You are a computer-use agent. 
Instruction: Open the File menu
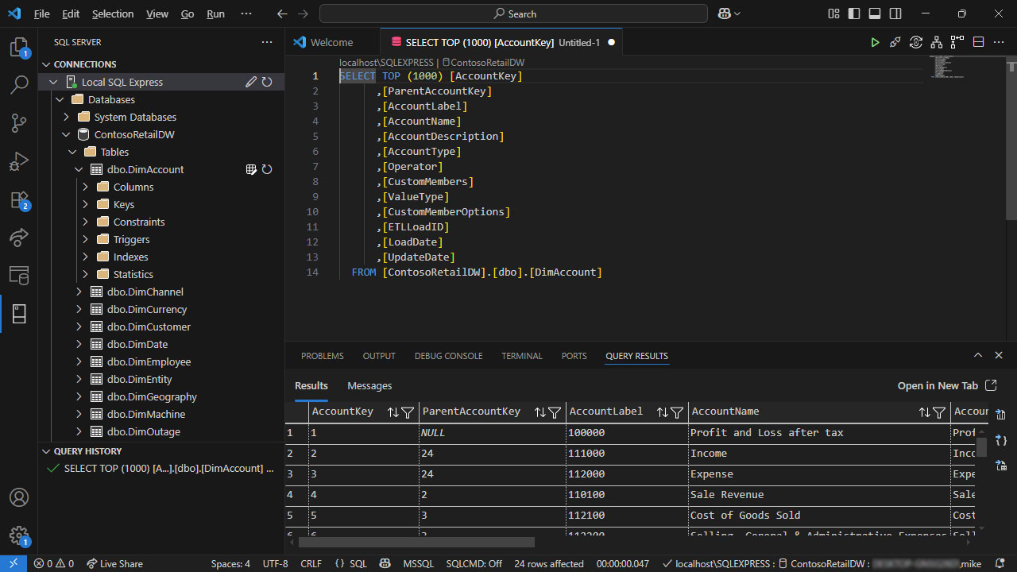coord(42,14)
